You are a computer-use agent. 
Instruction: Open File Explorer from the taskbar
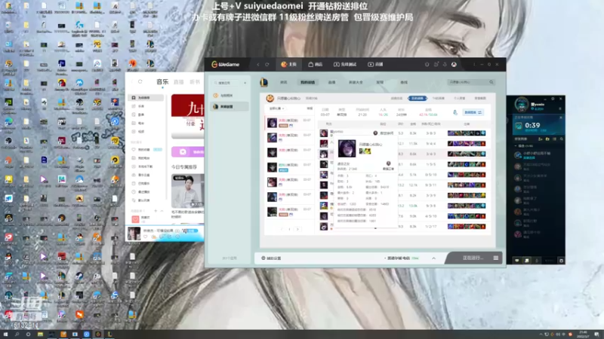click(40, 334)
